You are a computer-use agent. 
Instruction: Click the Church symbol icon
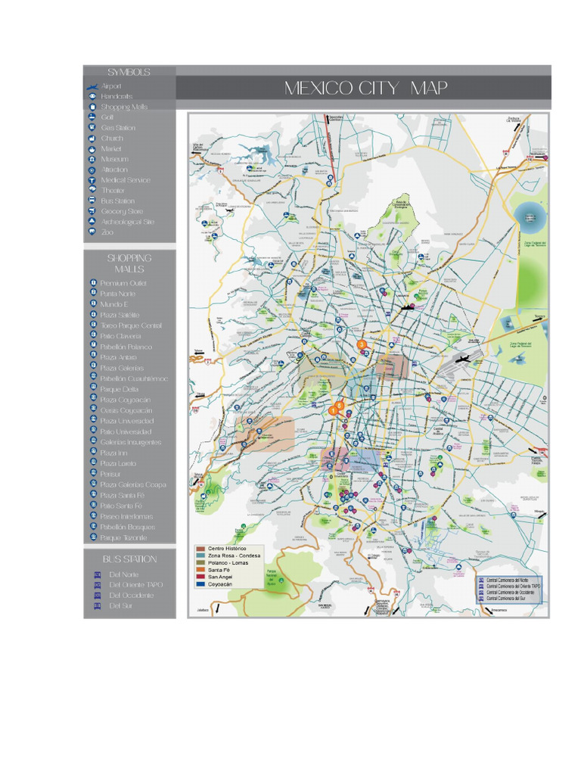[x=92, y=139]
